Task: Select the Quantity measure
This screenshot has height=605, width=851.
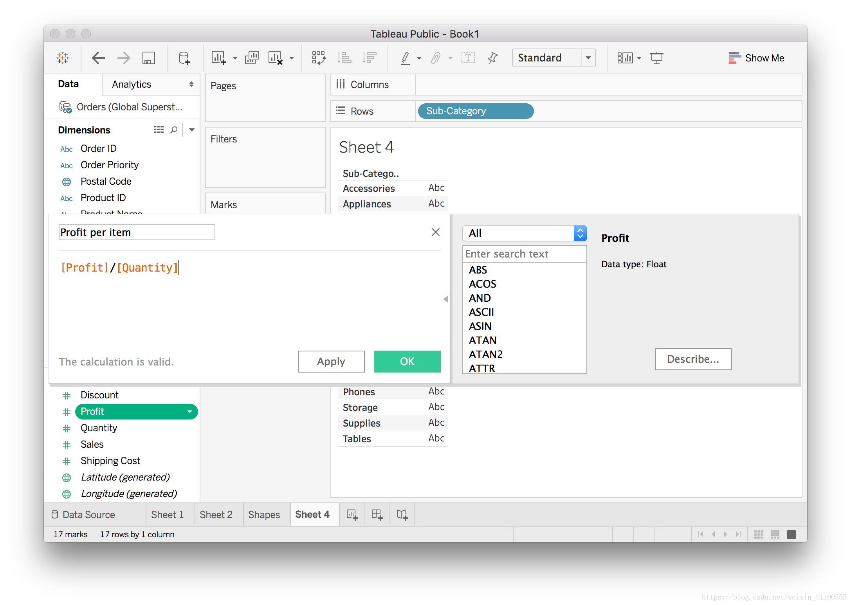Action: point(99,428)
